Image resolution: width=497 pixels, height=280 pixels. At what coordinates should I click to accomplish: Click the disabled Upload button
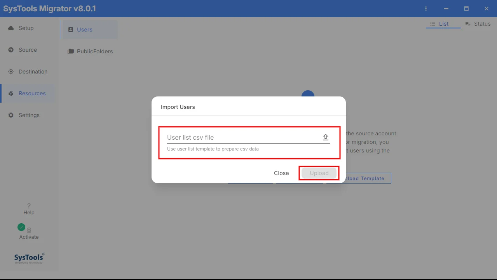tap(319, 173)
